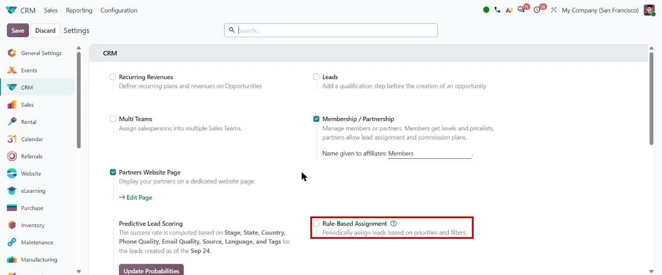Click the Multi Teams label
The height and width of the screenshot is (275, 662).
tap(135, 119)
